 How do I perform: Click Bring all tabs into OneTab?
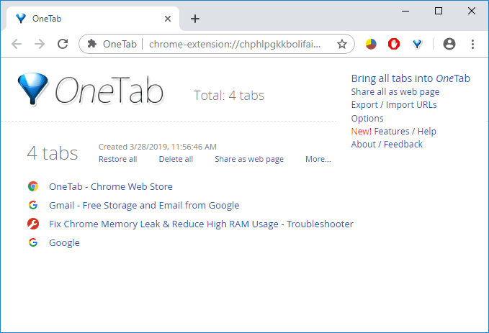pyautogui.click(x=411, y=78)
